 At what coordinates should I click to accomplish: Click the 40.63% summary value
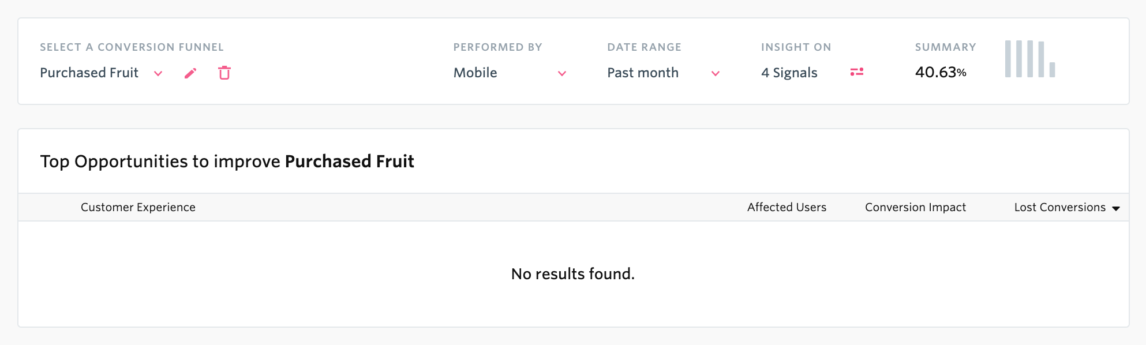click(x=941, y=72)
